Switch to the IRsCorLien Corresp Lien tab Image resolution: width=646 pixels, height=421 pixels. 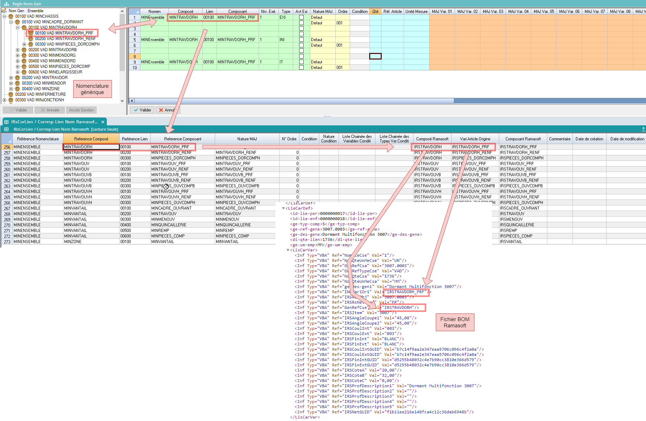(x=54, y=122)
